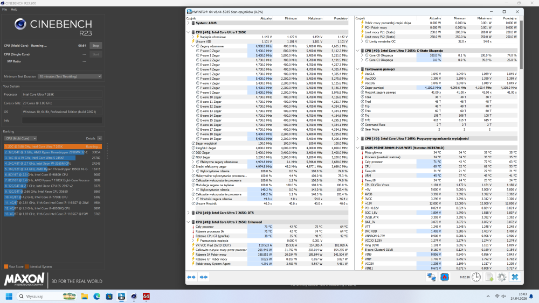Click the Cinebench logo sphere icon
Viewport: 539px width, 303px height.
(x=20, y=24)
